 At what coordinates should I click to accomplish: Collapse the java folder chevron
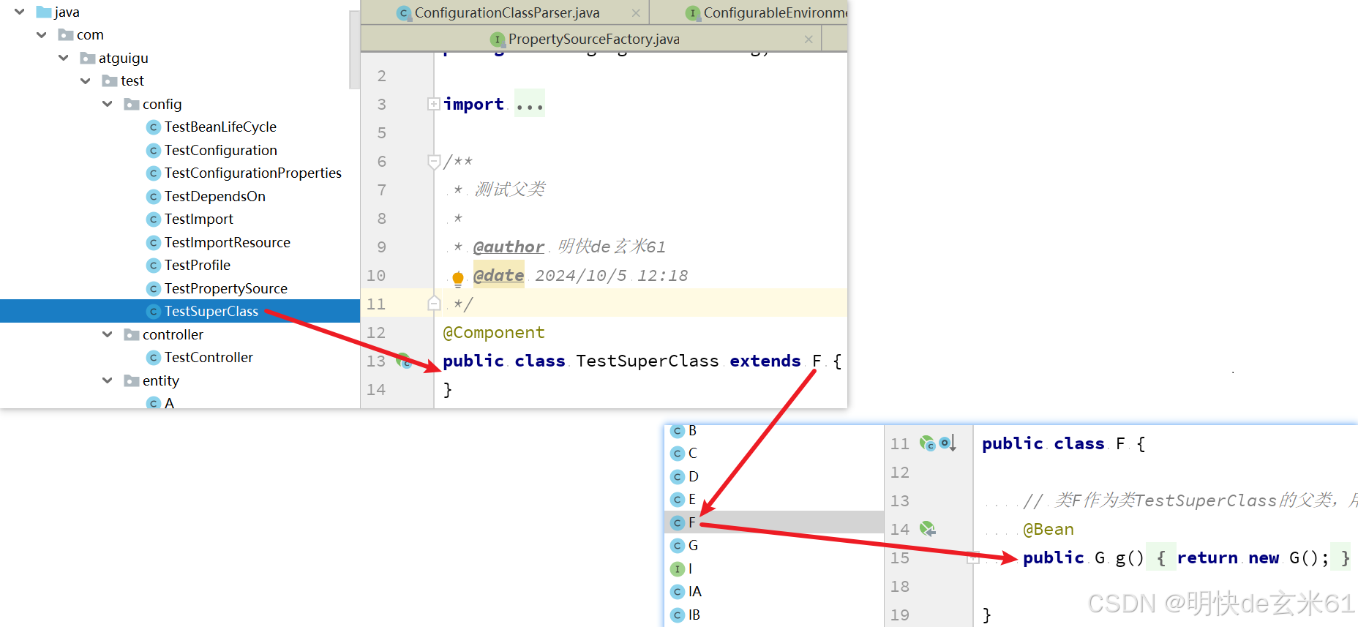(x=20, y=12)
